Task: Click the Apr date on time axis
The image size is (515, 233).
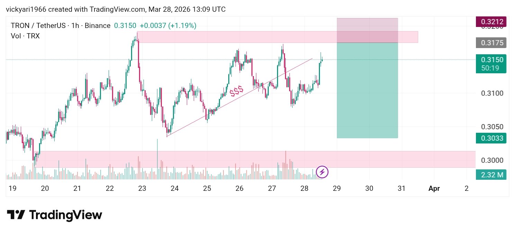Action: click(x=434, y=188)
